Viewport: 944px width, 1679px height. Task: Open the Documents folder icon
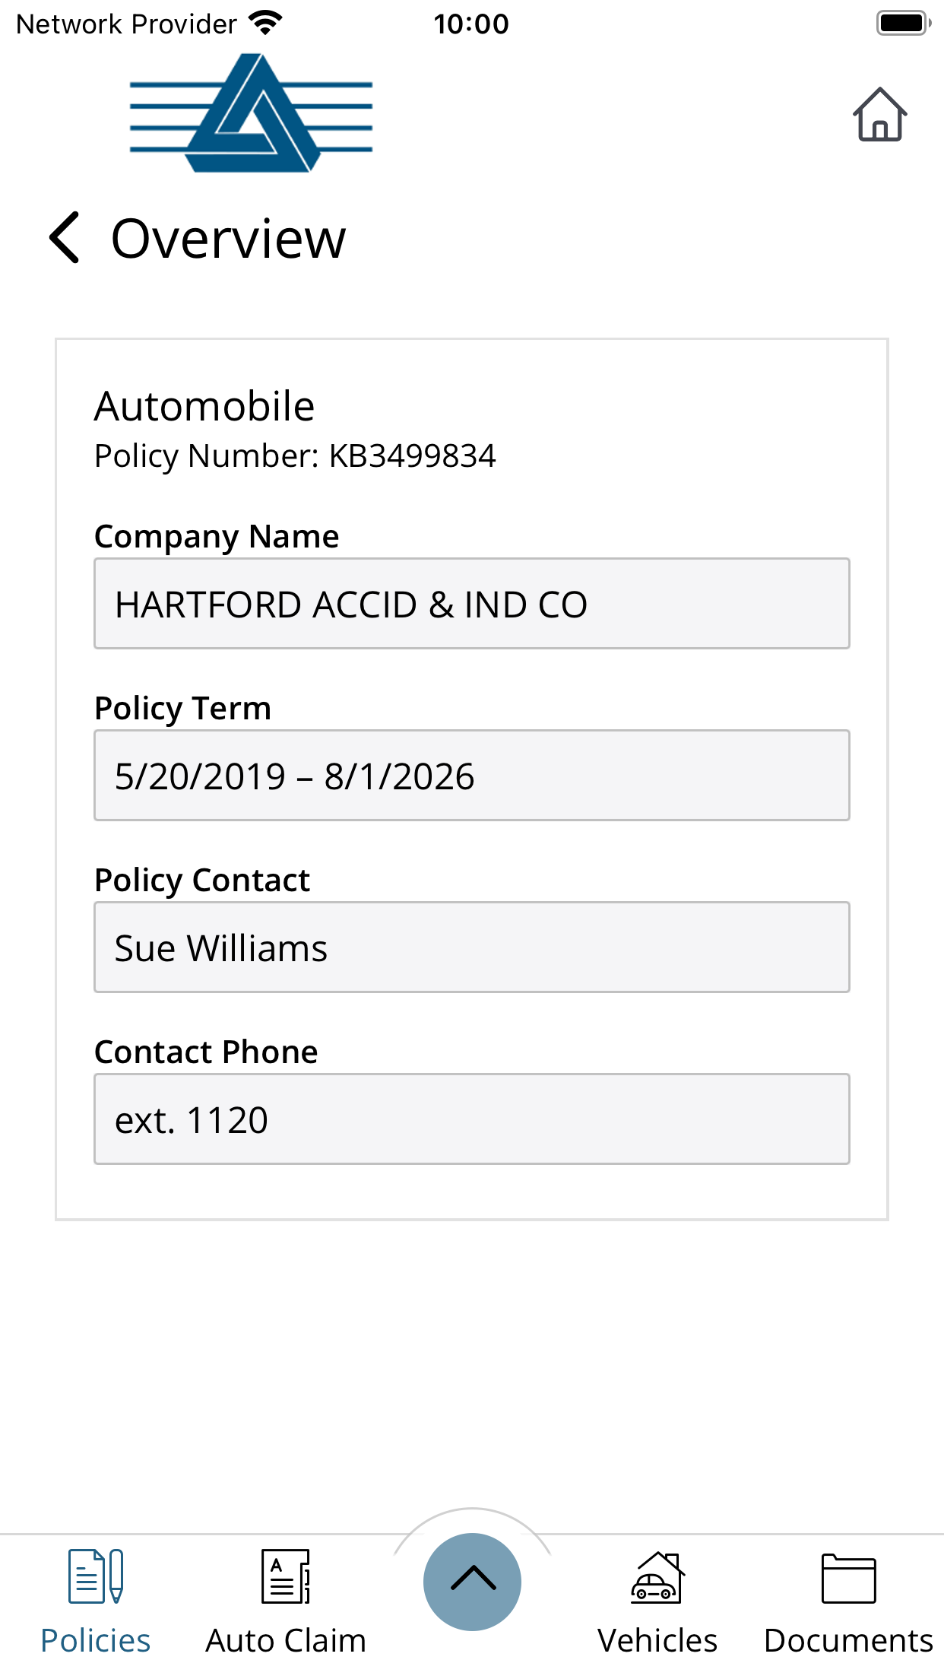848,1579
